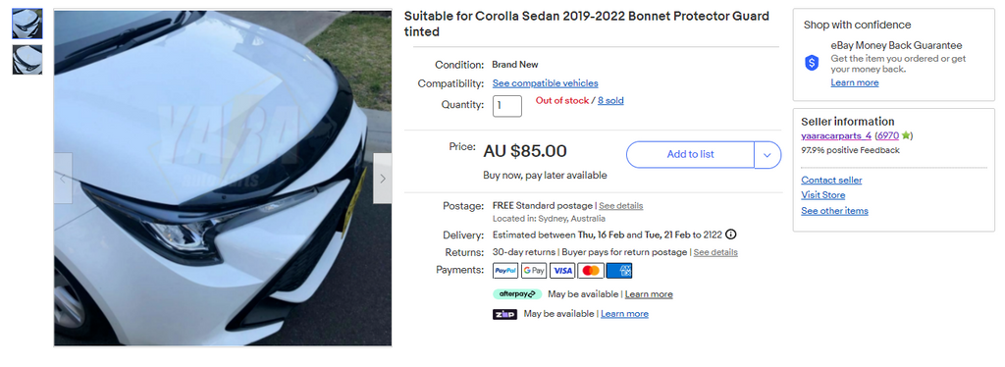Show previous product image with left arrow
1005x367 pixels.
[x=63, y=179]
